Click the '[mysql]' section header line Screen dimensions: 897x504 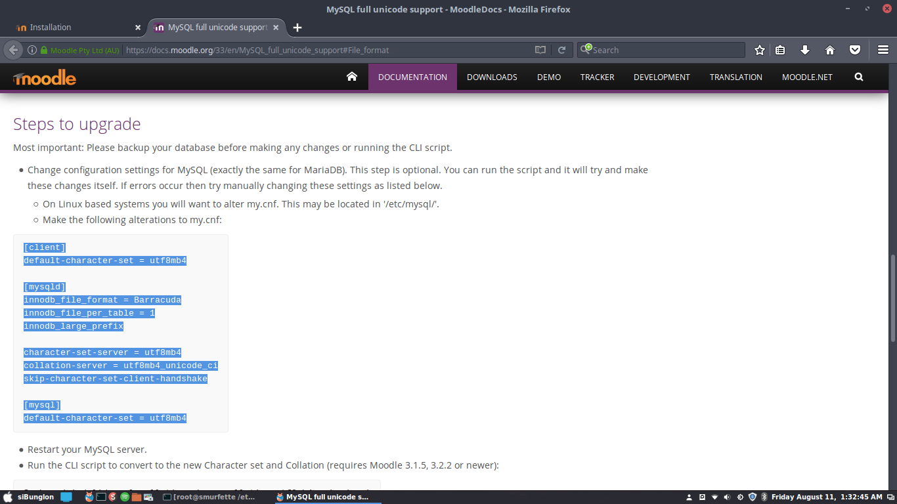tap(42, 405)
